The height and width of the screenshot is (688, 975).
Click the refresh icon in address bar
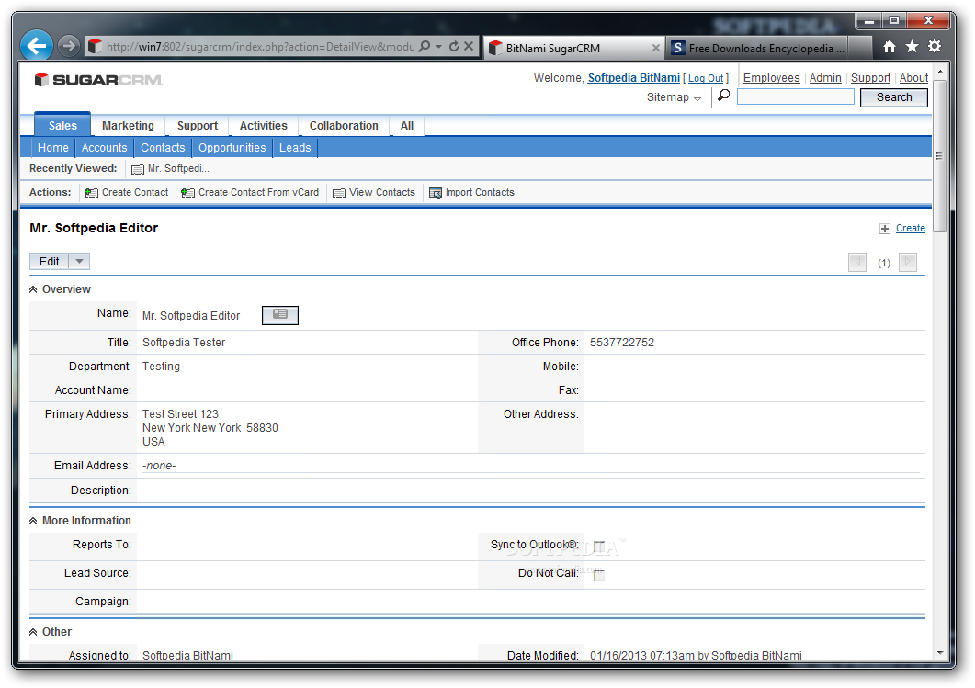coord(454,46)
